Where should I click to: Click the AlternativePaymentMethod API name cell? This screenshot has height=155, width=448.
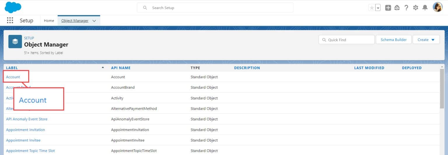[134, 108]
